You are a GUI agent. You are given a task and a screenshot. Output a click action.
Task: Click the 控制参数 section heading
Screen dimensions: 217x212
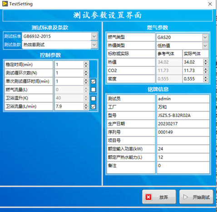point(50,55)
